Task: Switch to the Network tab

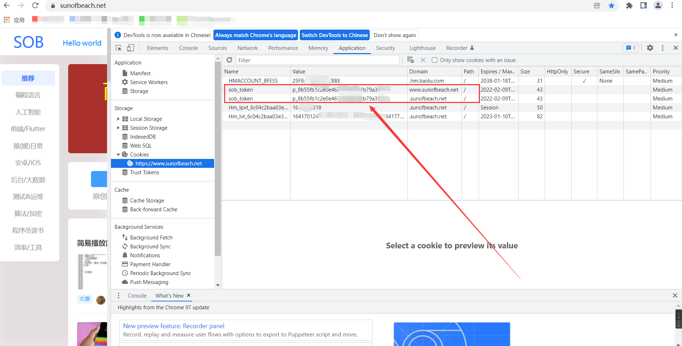Action: pyautogui.click(x=248, y=48)
